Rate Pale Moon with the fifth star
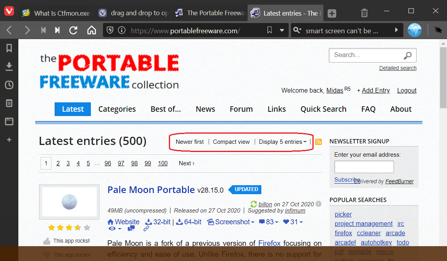This screenshot has width=447, height=261. tap(87, 227)
